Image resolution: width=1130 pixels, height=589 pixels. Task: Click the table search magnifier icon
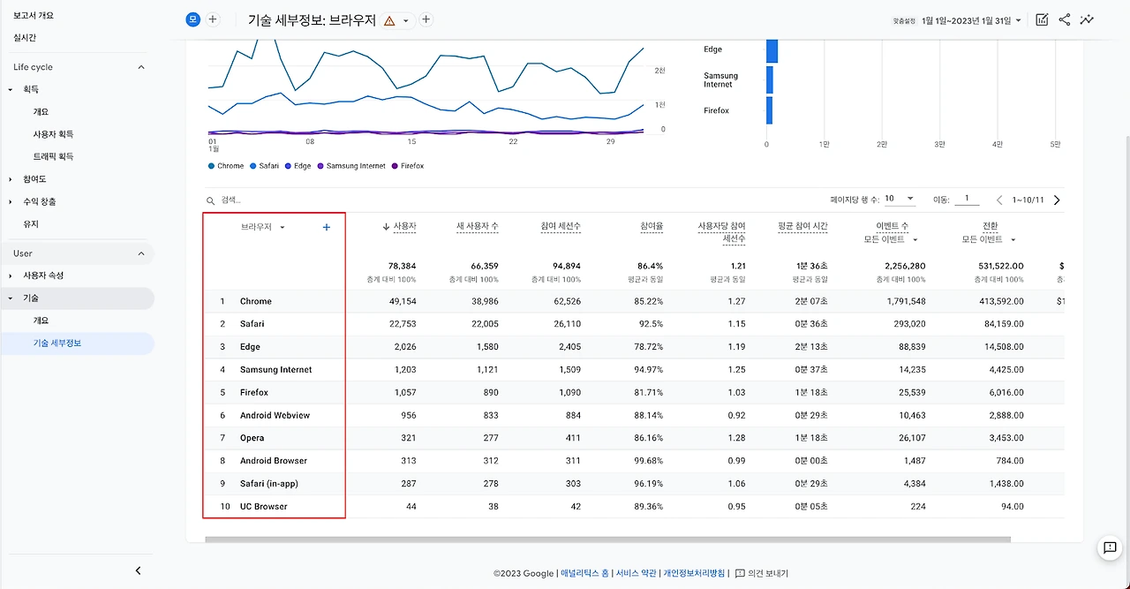click(210, 200)
